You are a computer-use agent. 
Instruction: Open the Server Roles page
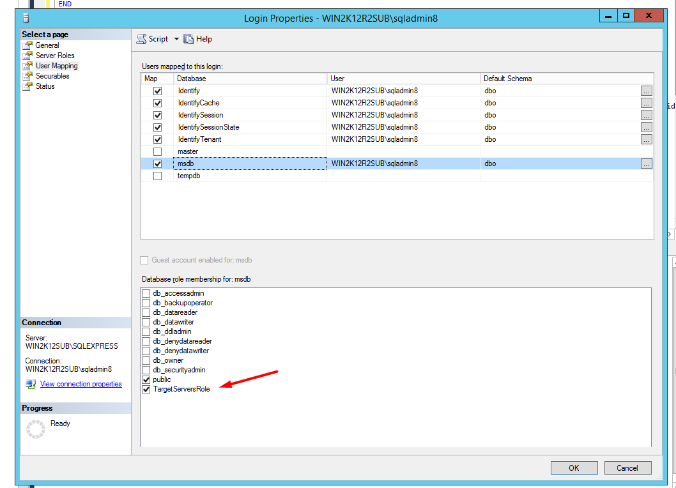click(x=55, y=56)
